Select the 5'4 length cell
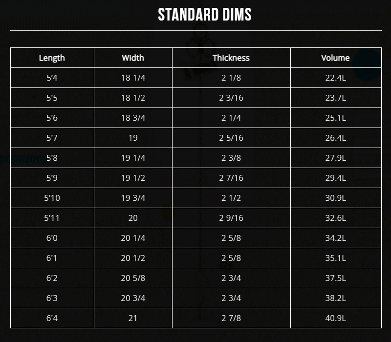Viewport: 391px width, 342px height. point(52,78)
